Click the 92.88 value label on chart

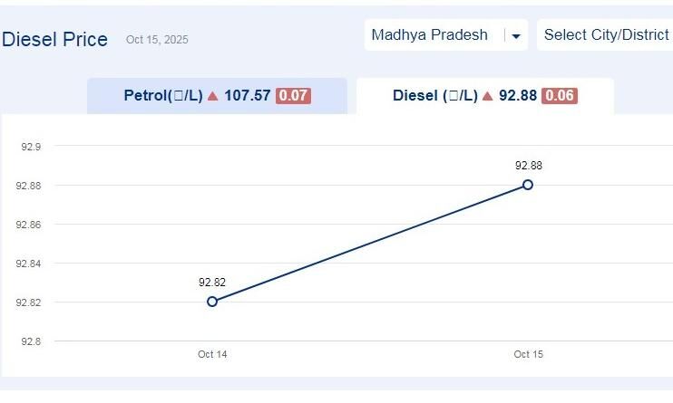click(528, 166)
